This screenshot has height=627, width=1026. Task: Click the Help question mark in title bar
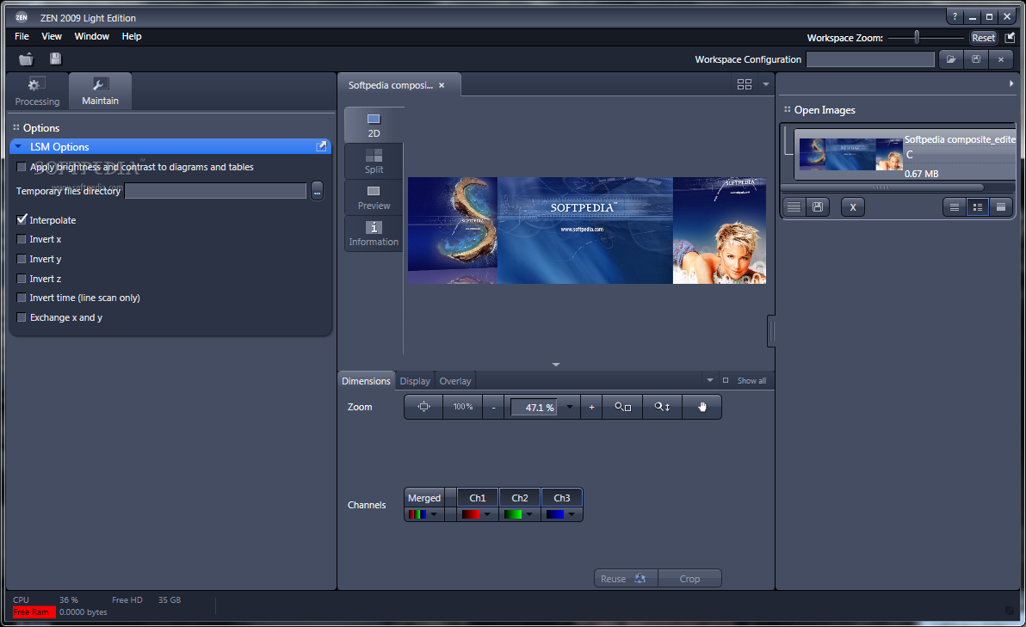pyautogui.click(x=955, y=17)
